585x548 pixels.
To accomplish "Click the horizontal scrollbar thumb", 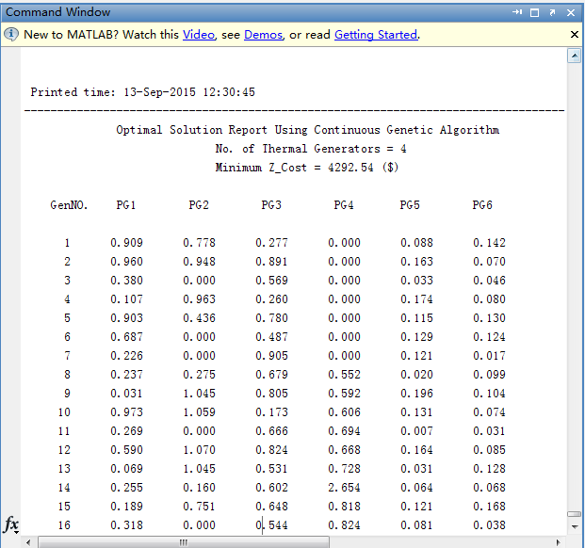I will pyautogui.click(x=184, y=542).
